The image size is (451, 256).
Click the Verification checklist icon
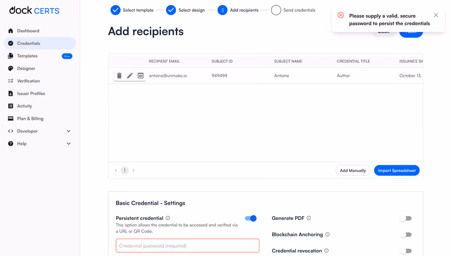(x=11, y=81)
